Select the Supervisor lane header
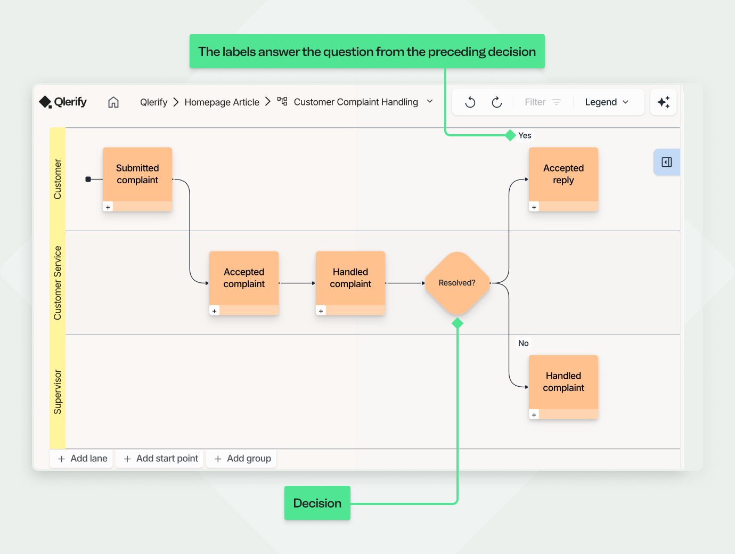This screenshot has width=735, height=554. [58, 392]
